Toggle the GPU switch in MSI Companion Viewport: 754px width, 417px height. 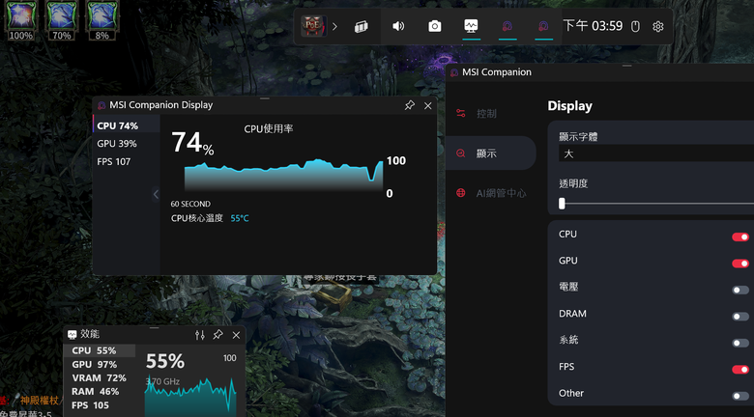740,264
